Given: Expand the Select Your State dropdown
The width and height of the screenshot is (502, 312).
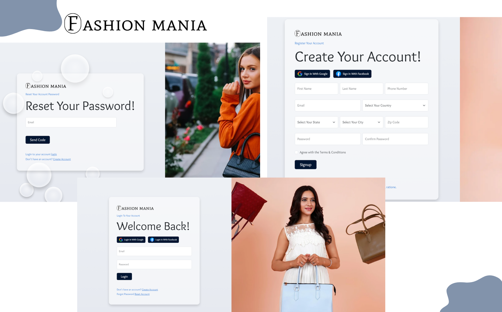Looking at the screenshot, I should (316, 122).
